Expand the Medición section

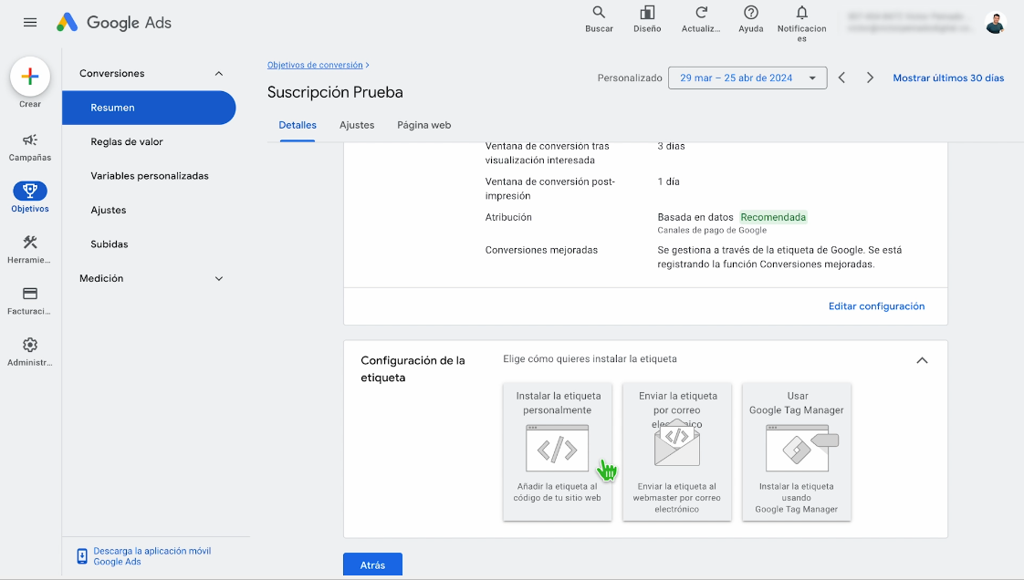tap(219, 278)
